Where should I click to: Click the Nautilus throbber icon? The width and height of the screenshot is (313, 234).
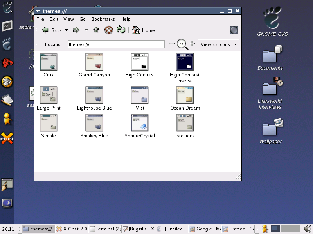click(234, 30)
